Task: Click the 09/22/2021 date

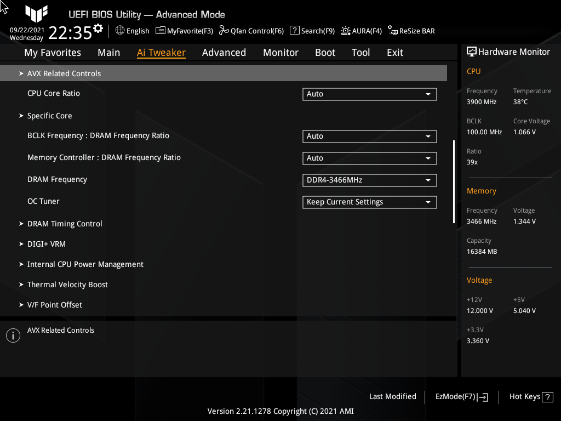Action: [x=27, y=30]
